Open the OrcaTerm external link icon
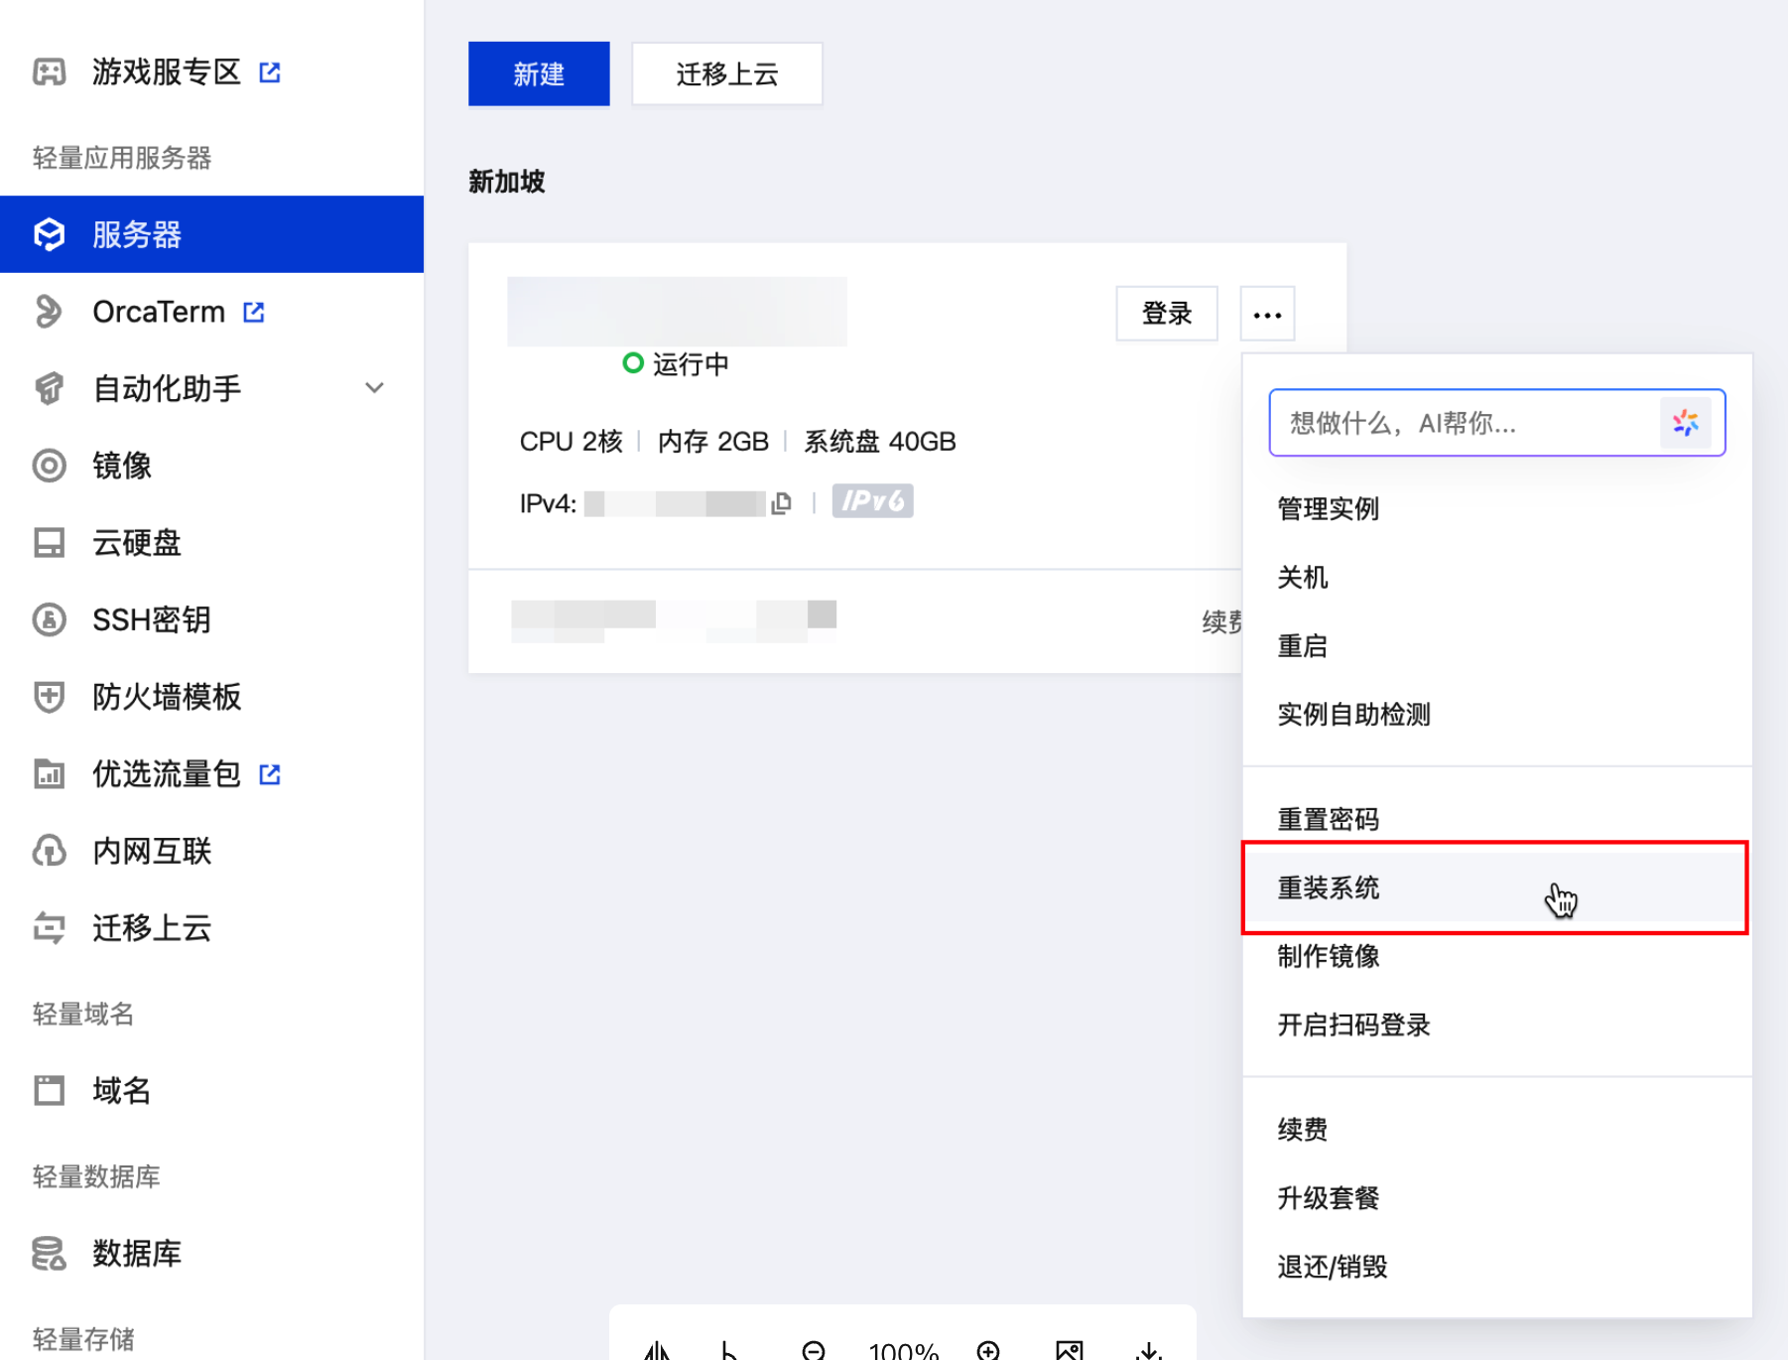Viewport: 1788px width, 1360px height. (254, 312)
